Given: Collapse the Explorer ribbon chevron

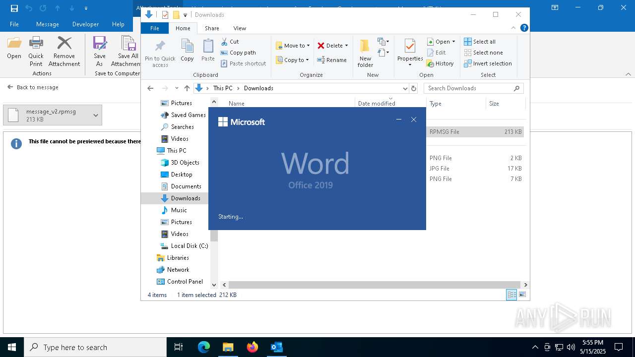Looking at the screenshot, I should [x=513, y=28].
